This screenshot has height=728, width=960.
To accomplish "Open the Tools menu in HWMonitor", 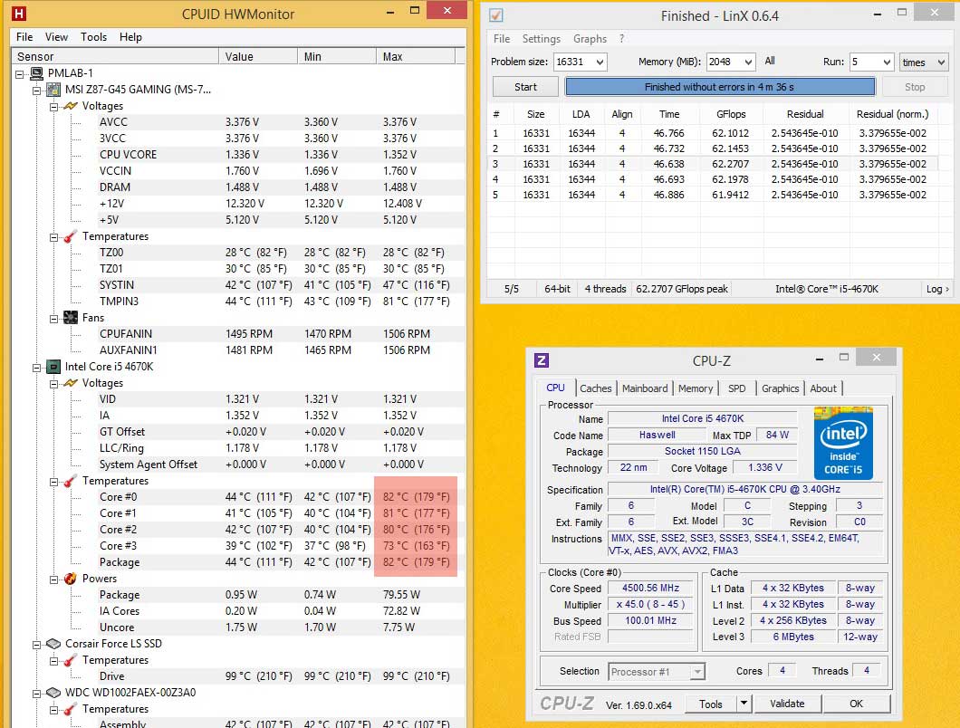I will pos(93,37).
